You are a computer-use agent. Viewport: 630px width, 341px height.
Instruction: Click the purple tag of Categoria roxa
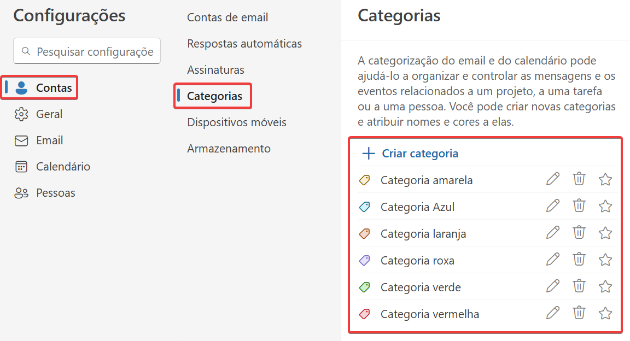click(364, 260)
